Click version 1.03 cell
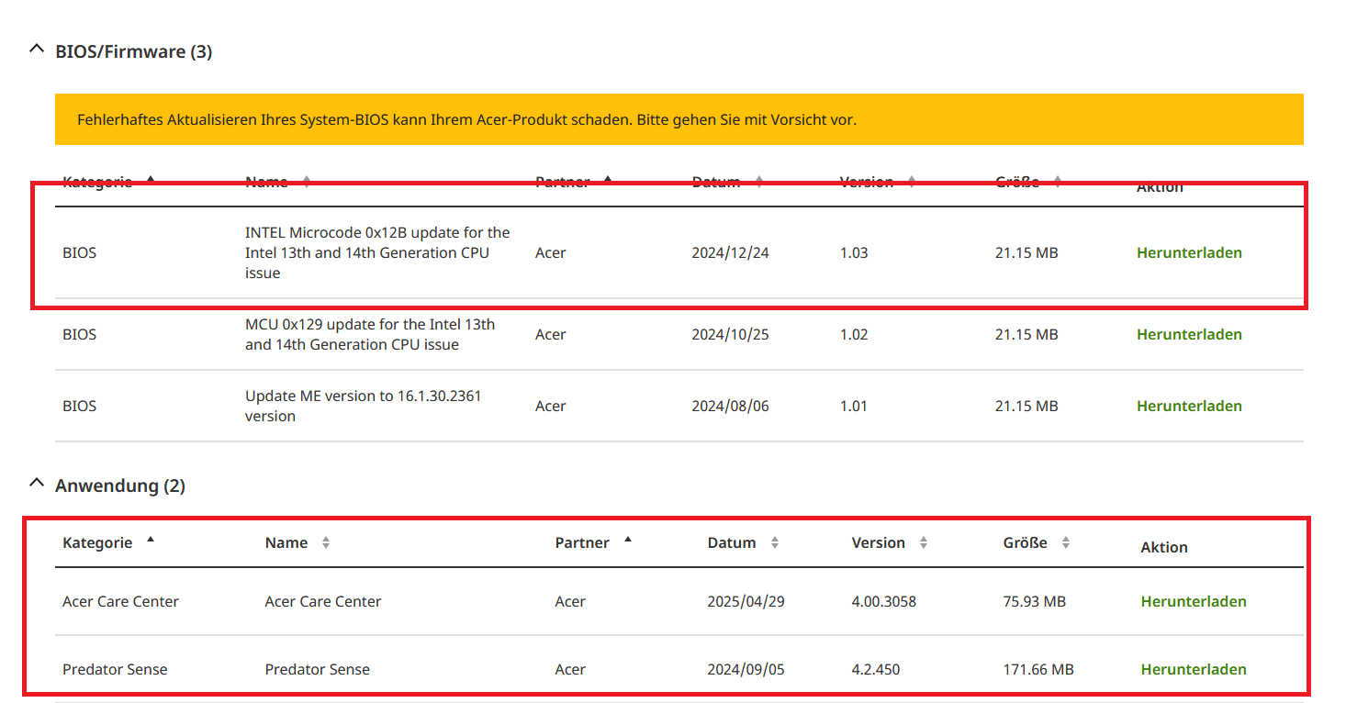Viewport: 1346px width, 703px height. [854, 252]
